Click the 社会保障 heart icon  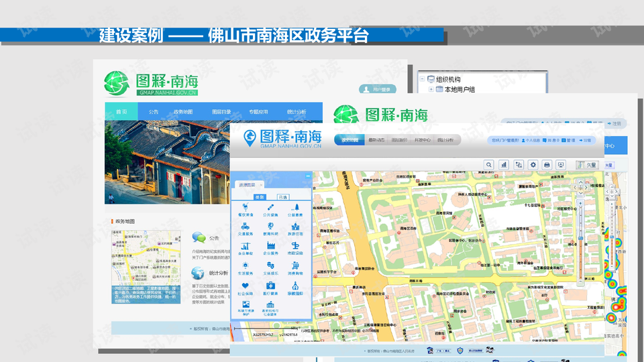pyautogui.click(x=246, y=287)
